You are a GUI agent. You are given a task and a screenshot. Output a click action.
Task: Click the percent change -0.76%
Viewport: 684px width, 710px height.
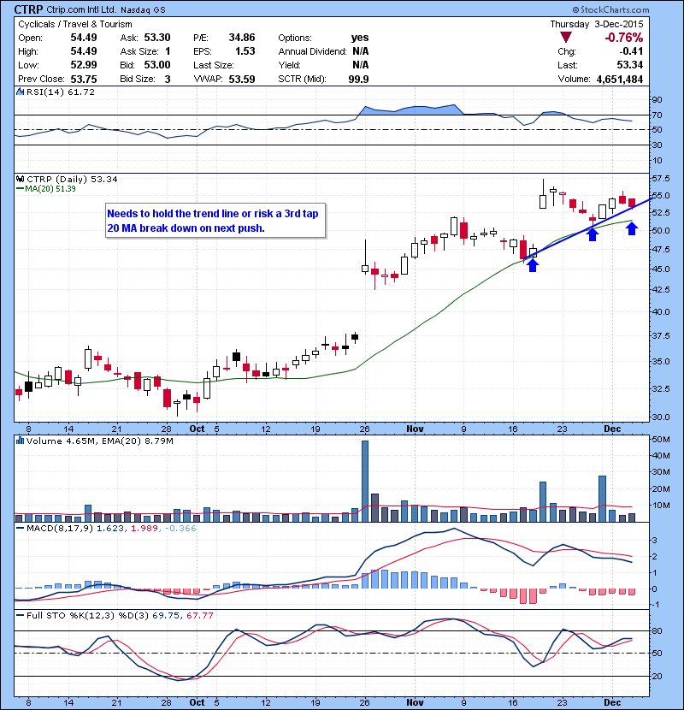click(624, 38)
